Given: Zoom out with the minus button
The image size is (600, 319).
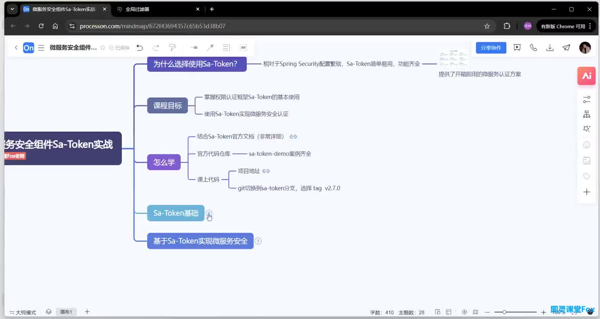Looking at the screenshot, I should pos(487,312).
